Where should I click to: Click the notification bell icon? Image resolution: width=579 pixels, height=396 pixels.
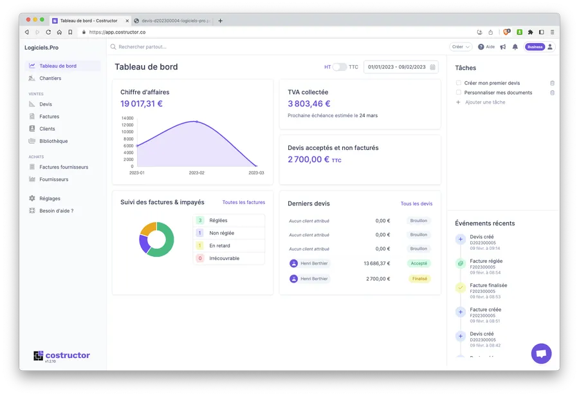click(515, 47)
